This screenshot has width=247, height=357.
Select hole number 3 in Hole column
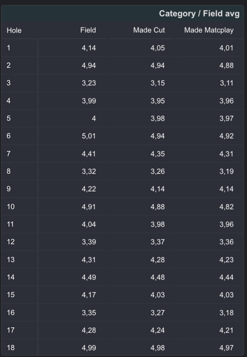9,83
